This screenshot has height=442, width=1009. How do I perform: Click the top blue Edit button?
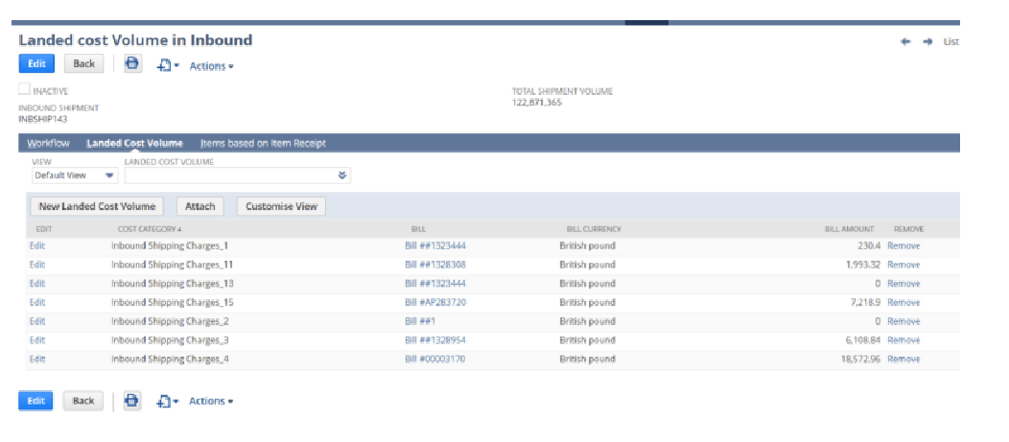pyautogui.click(x=36, y=63)
